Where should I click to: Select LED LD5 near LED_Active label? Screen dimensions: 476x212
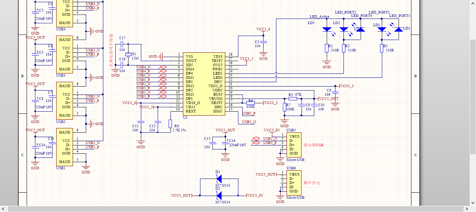click(326, 29)
